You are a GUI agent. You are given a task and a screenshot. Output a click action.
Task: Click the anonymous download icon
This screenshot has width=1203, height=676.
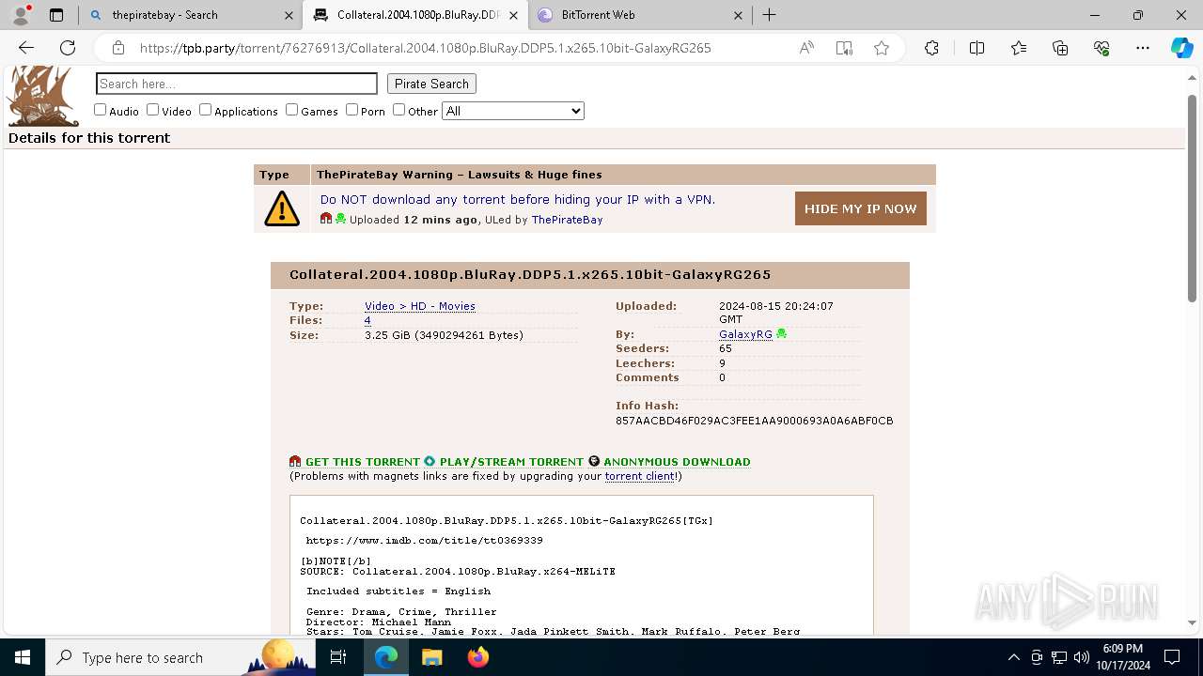pyautogui.click(x=594, y=461)
